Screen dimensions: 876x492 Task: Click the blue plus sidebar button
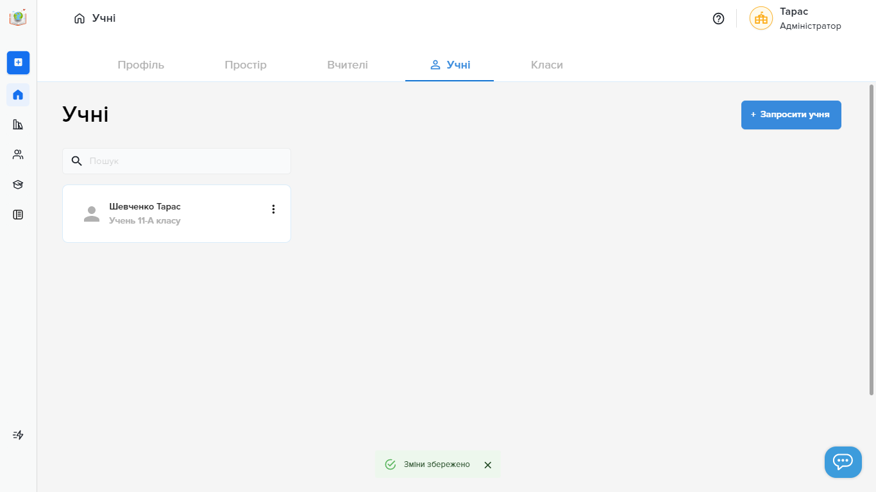point(18,62)
